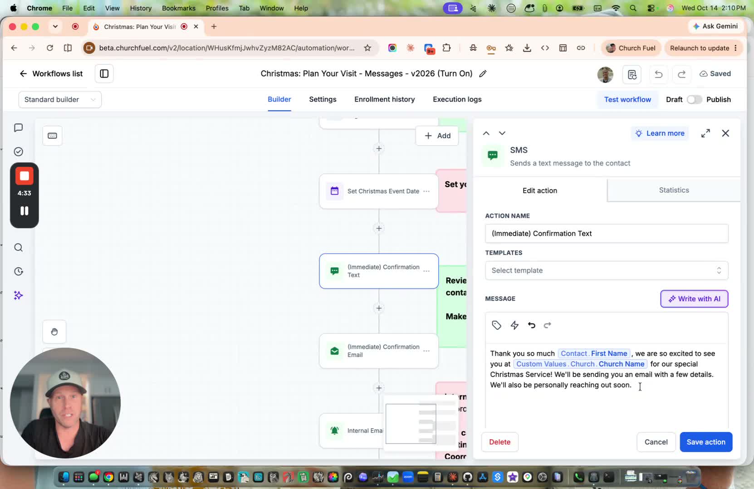Open search in the left sidebar

coord(18,247)
